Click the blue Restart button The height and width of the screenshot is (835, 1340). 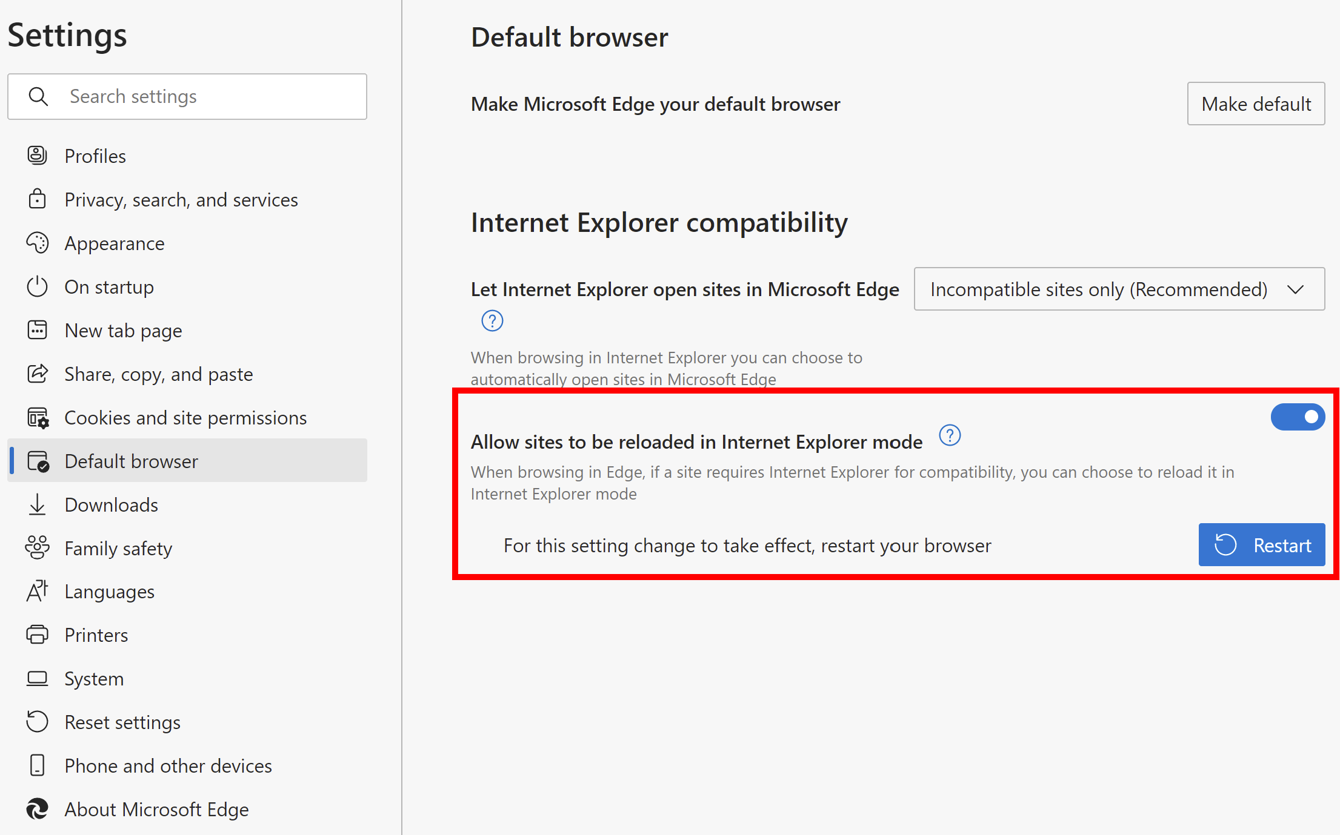tap(1262, 545)
